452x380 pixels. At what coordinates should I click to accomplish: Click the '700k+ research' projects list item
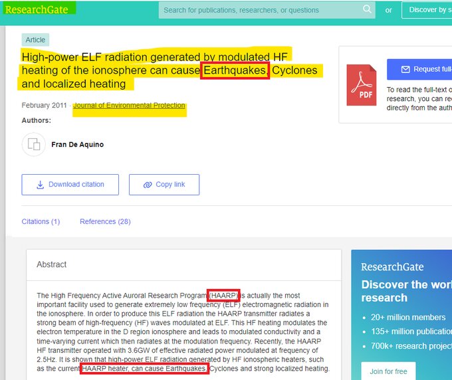point(411,345)
